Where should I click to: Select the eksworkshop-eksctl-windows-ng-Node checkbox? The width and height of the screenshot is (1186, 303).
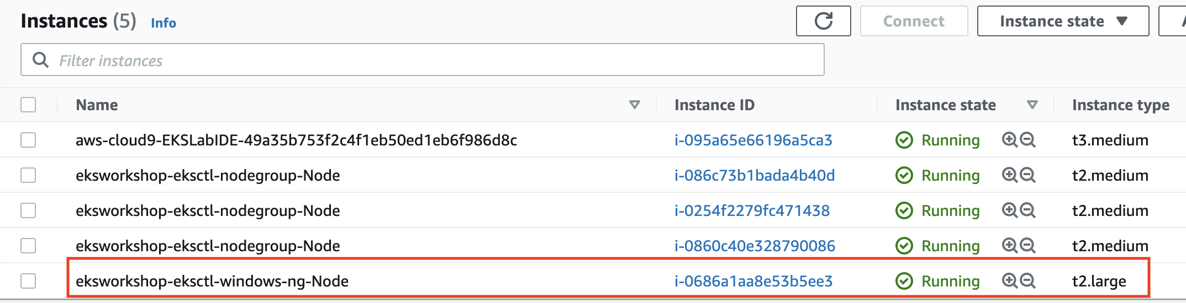click(28, 281)
